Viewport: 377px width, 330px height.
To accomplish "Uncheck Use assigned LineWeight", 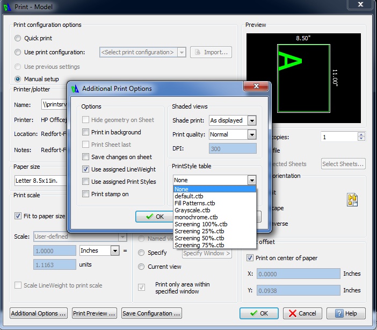I will (85, 169).
